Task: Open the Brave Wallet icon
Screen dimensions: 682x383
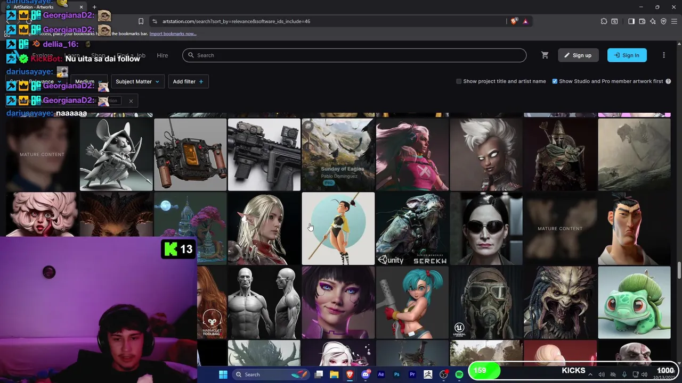Action: pos(642,21)
